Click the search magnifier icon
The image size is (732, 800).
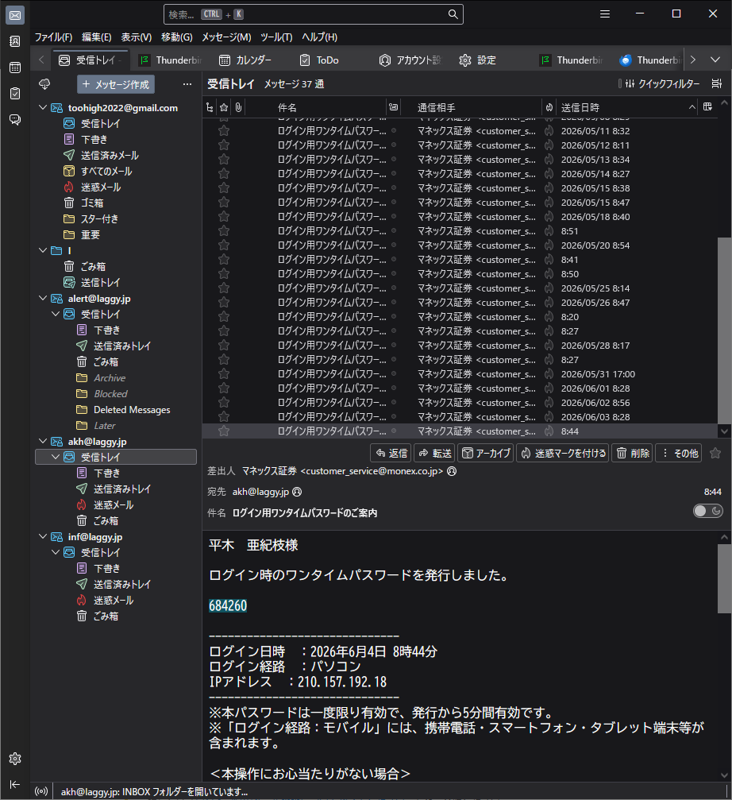click(453, 14)
